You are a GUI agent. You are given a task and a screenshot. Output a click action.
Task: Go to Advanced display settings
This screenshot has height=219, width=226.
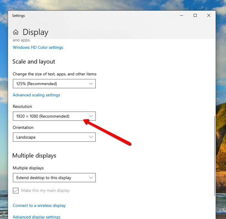[x=36, y=217]
